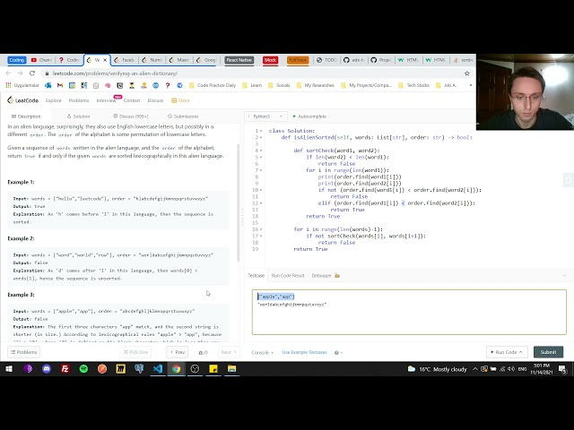This screenshot has height=430, width=574.
Task: Go to the Prev problem
Action: [x=178, y=352]
